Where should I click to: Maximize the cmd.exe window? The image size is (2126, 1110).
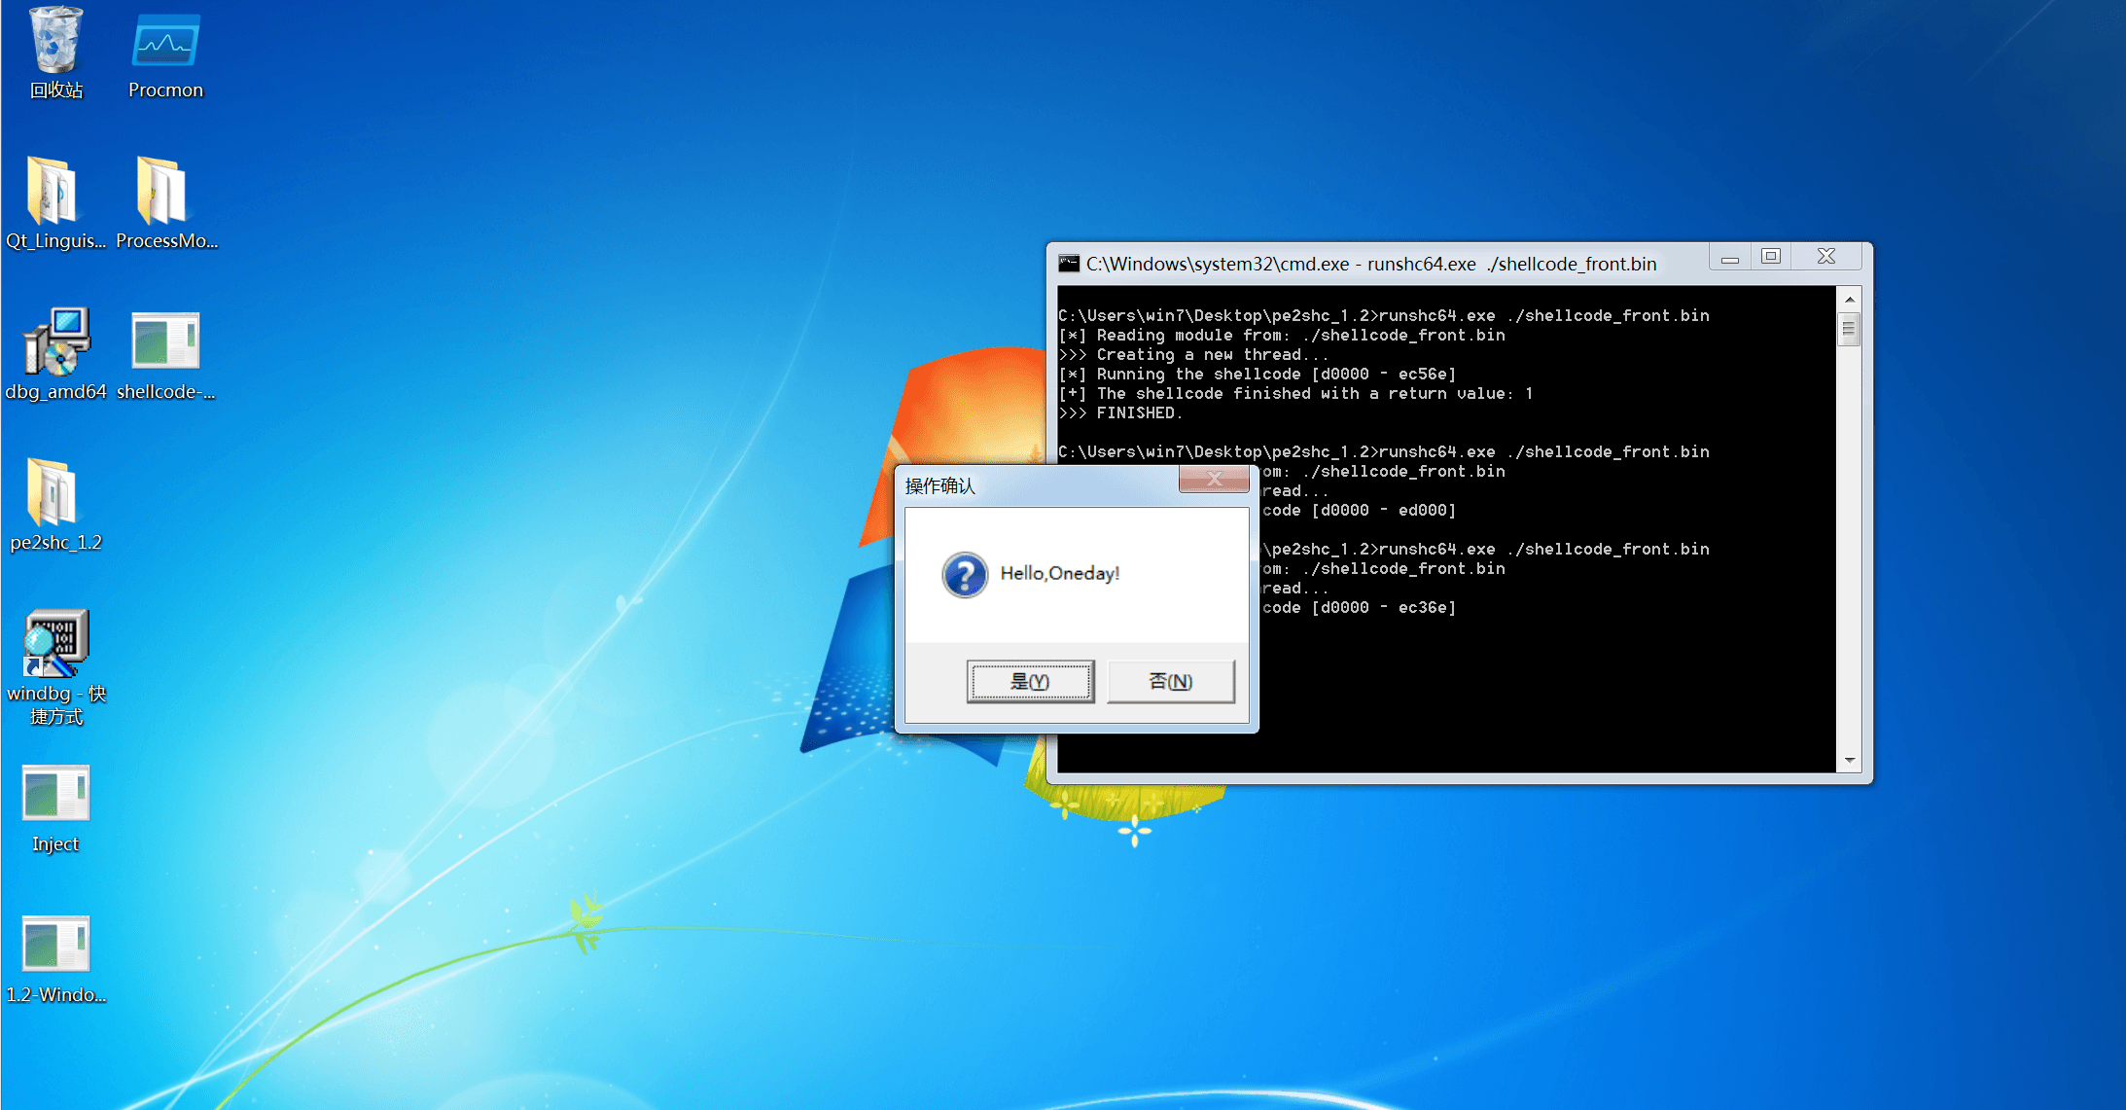(x=1771, y=257)
